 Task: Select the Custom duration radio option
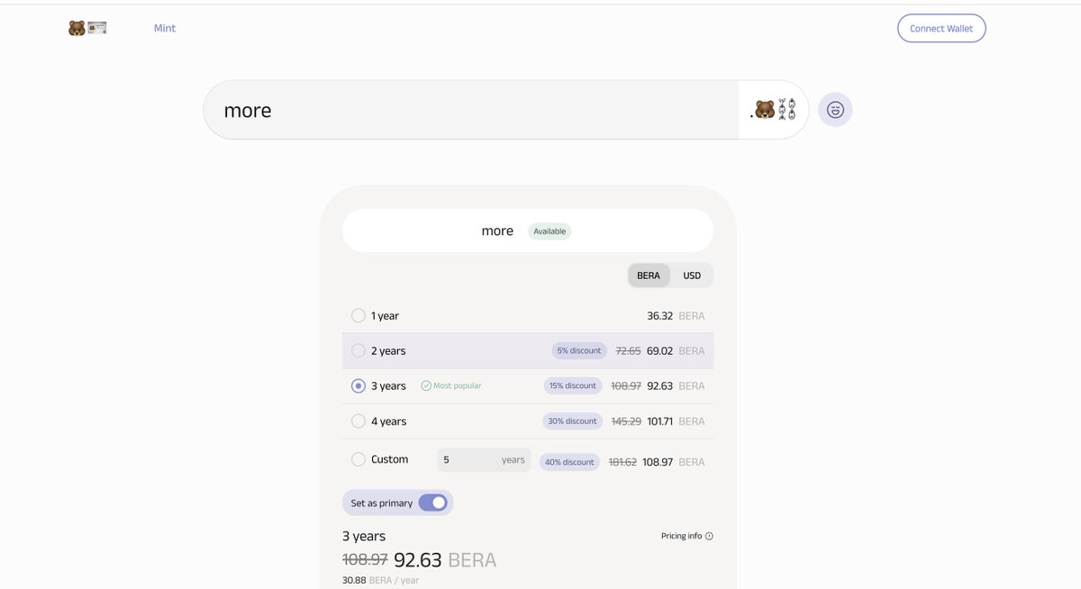click(x=359, y=459)
